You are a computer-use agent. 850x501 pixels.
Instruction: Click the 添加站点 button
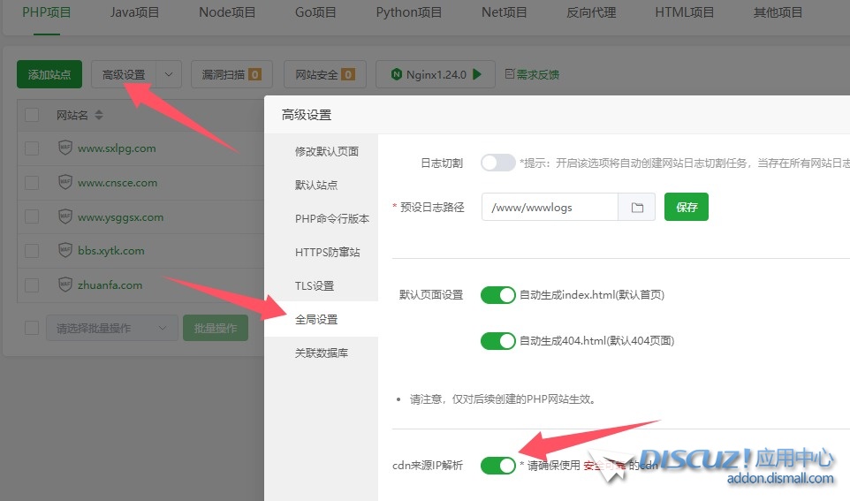49,75
